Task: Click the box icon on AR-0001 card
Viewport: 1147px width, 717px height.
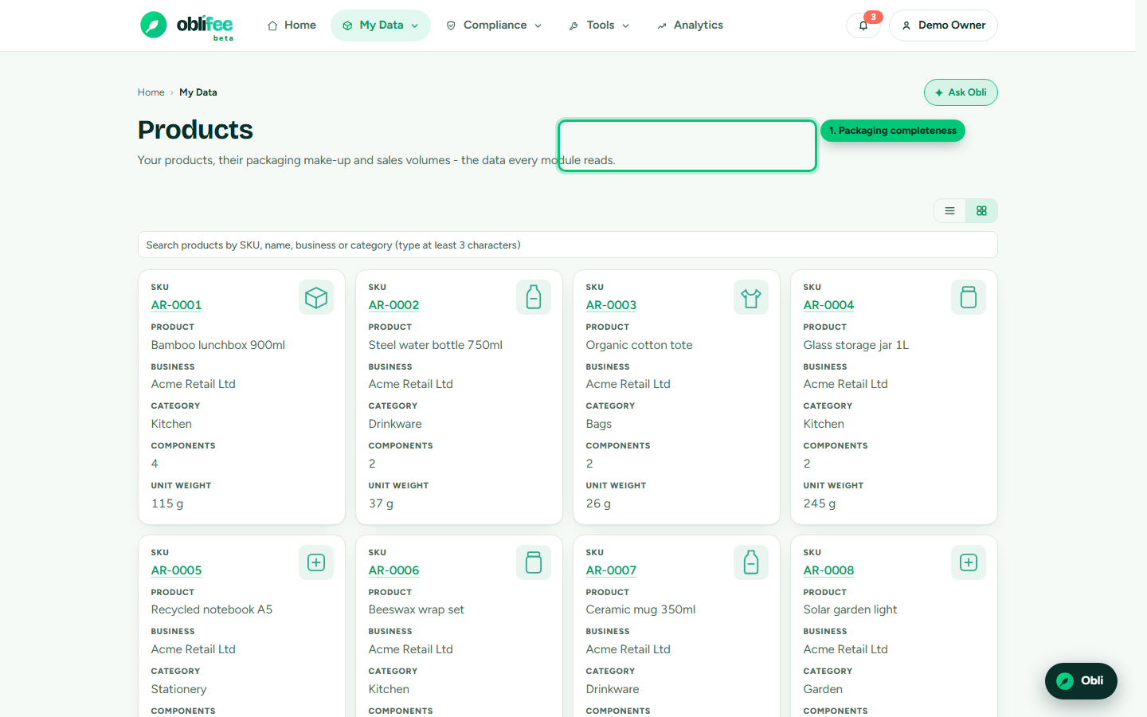Action: pos(316,297)
